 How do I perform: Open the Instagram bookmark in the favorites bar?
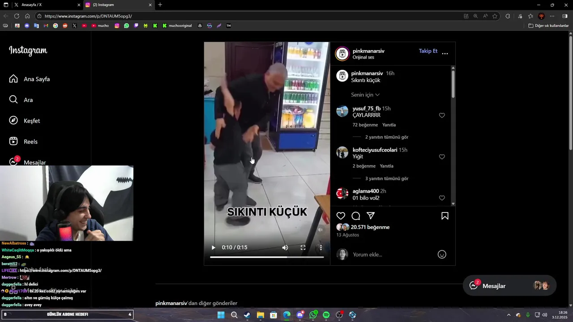[x=117, y=25]
